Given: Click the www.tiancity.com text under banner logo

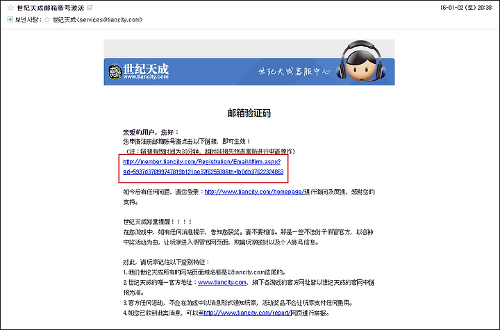Looking at the screenshot, I should pyautogui.click(x=146, y=77).
